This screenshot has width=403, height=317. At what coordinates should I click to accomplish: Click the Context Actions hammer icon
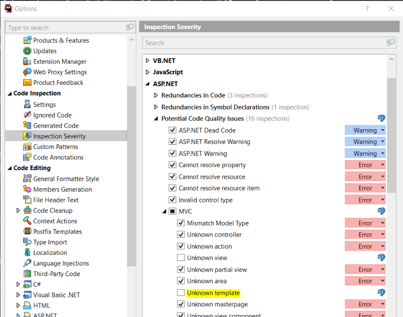pos(28,221)
